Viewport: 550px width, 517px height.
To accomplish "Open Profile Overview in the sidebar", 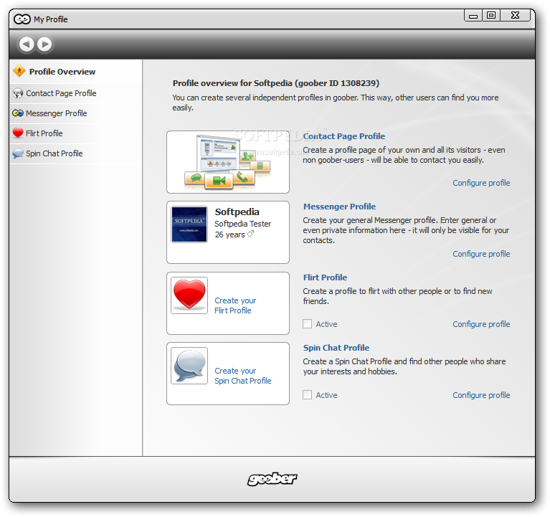I will pyautogui.click(x=76, y=72).
